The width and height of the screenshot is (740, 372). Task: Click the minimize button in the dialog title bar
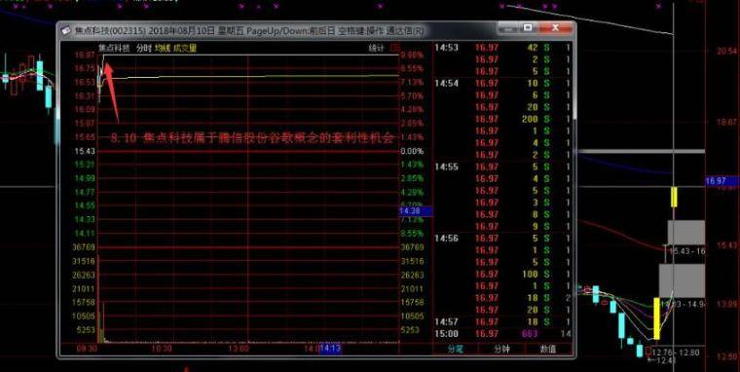click(x=508, y=28)
